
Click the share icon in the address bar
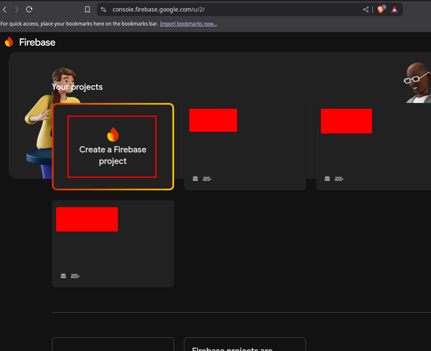[x=366, y=9]
